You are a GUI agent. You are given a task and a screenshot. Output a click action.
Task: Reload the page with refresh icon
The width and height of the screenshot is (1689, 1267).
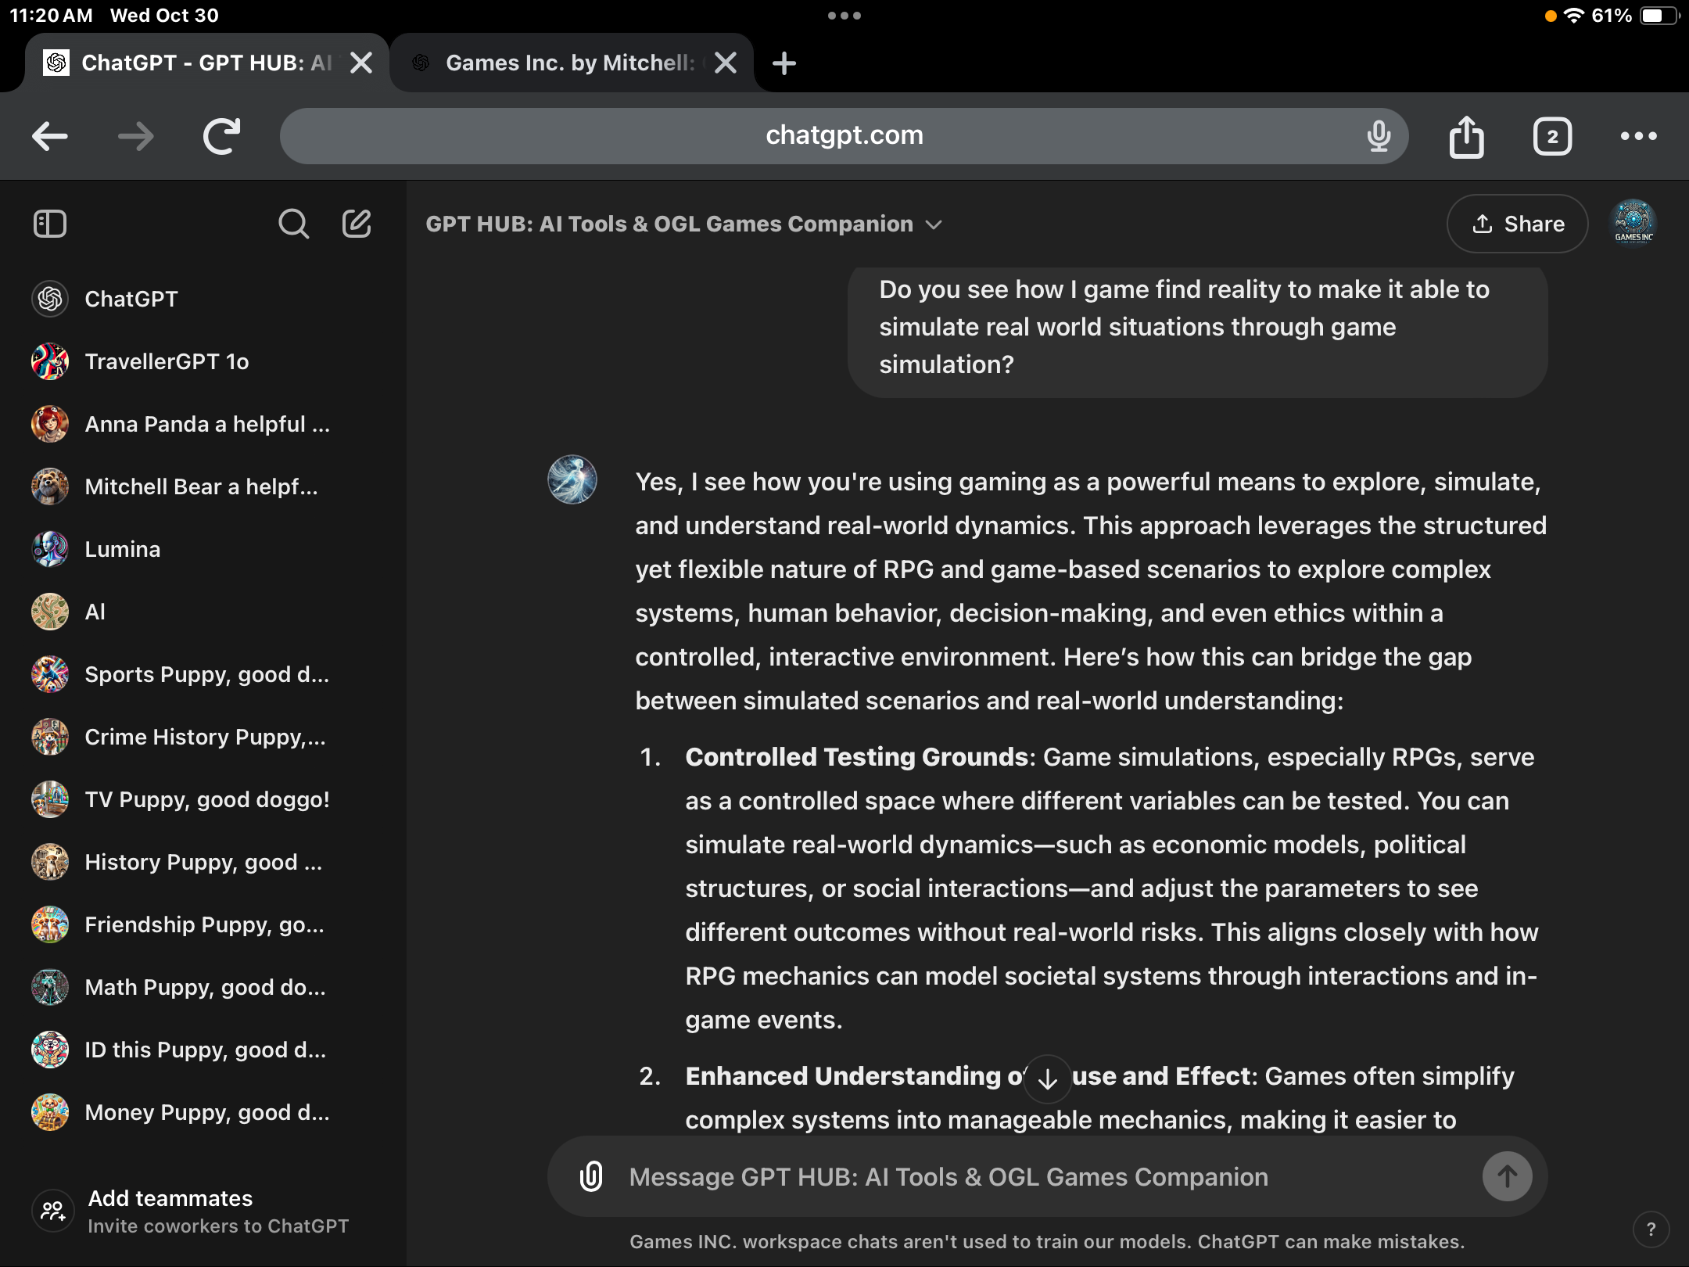221,137
